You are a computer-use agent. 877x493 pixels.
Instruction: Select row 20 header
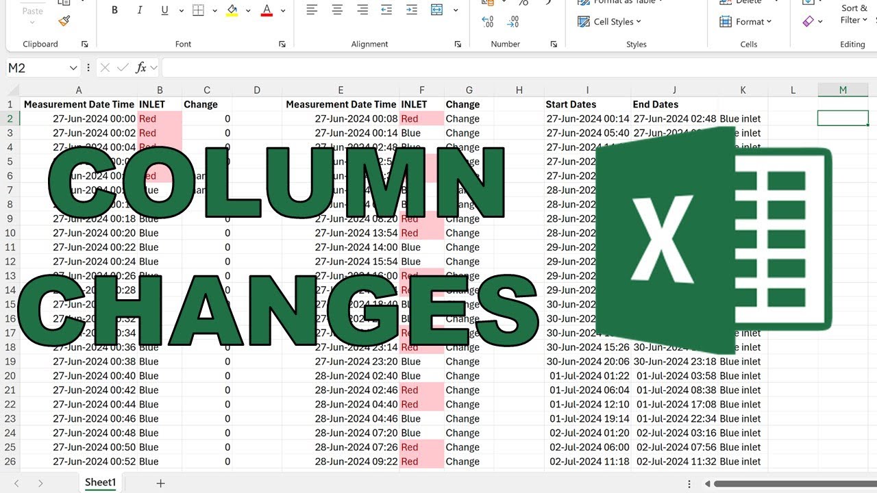10,375
